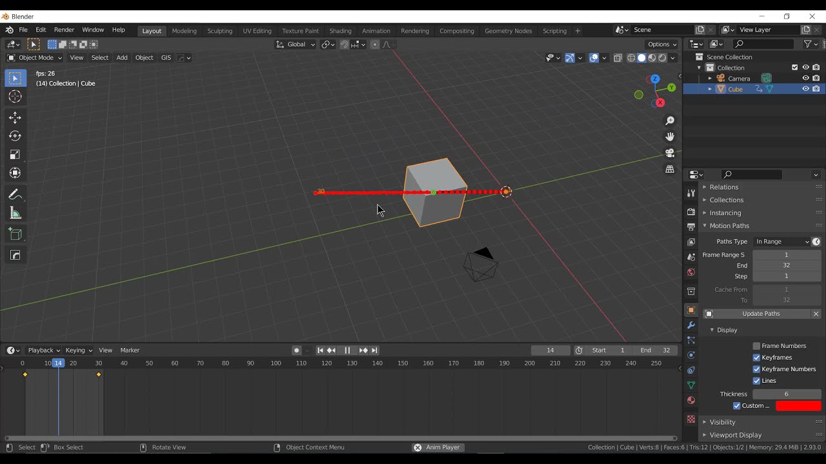Activate the Scale tool
The height and width of the screenshot is (464, 826).
coord(15,155)
